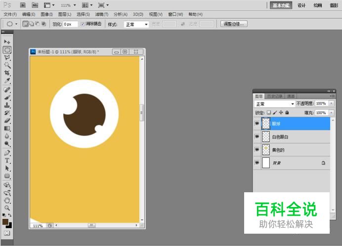
Task: Select the 3D Camera Orbit tool
Action: coord(7,193)
